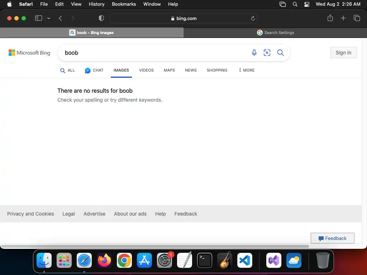Click the microphone voice search icon
The height and width of the screenshot is (275, 367).
tap(254, 53)
